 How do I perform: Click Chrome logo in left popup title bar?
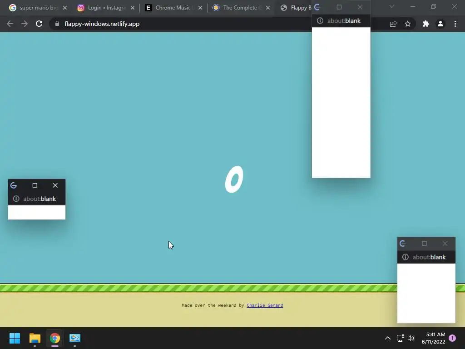click(14, 185)
